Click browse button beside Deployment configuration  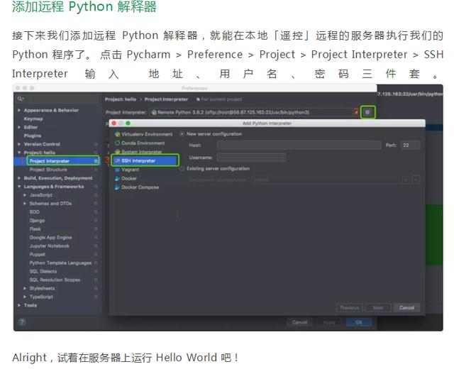[416, 180]
